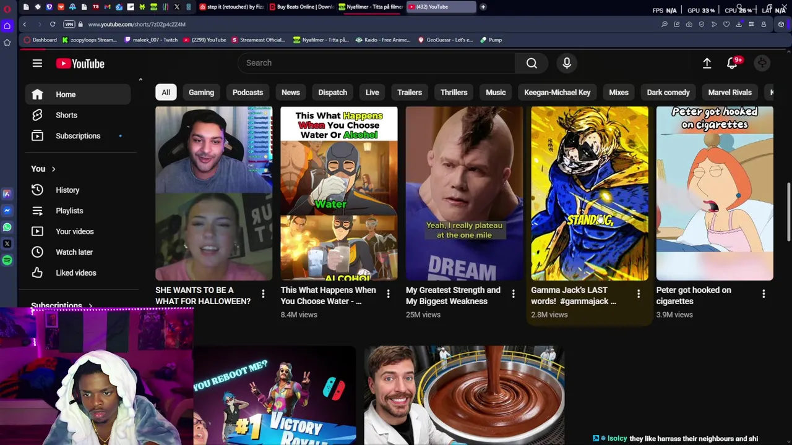Screen dimensions: 792x445
Task: Select the Thrillers filter chip
Action: pyautogui.click(x=454, y=92)
